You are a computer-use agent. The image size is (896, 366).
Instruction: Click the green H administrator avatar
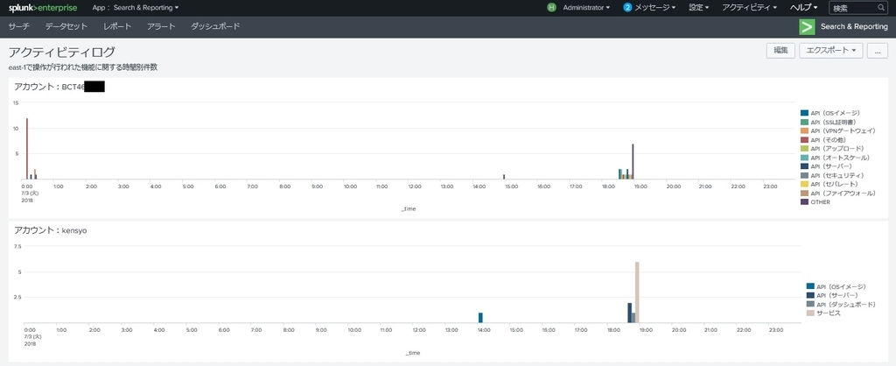[x=551, y=8]
